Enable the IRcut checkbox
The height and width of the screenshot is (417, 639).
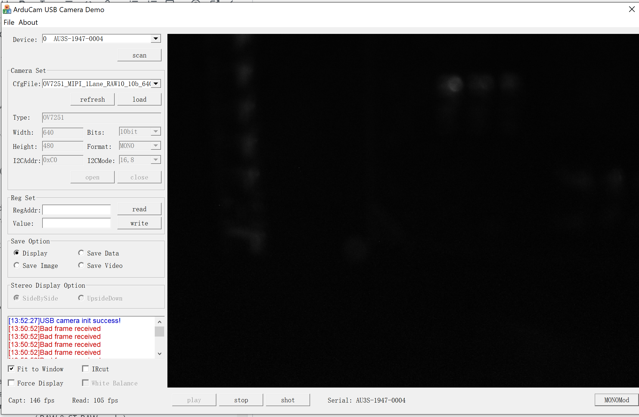(85, 369)
